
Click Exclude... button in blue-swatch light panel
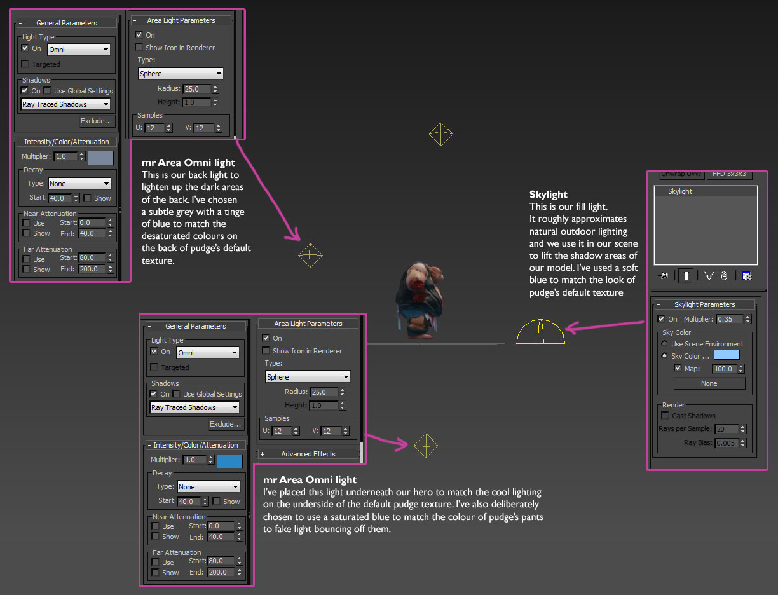pos(226,424)
